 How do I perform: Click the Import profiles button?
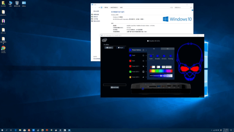pyautogui.click(x=120, y=48)
